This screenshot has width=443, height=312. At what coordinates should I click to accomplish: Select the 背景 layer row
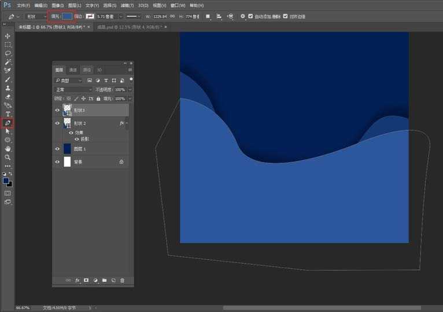pos(93,162)
